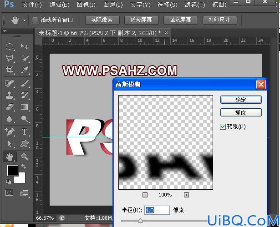
Task: Open the 选择(S) menu
Action: 168,5
